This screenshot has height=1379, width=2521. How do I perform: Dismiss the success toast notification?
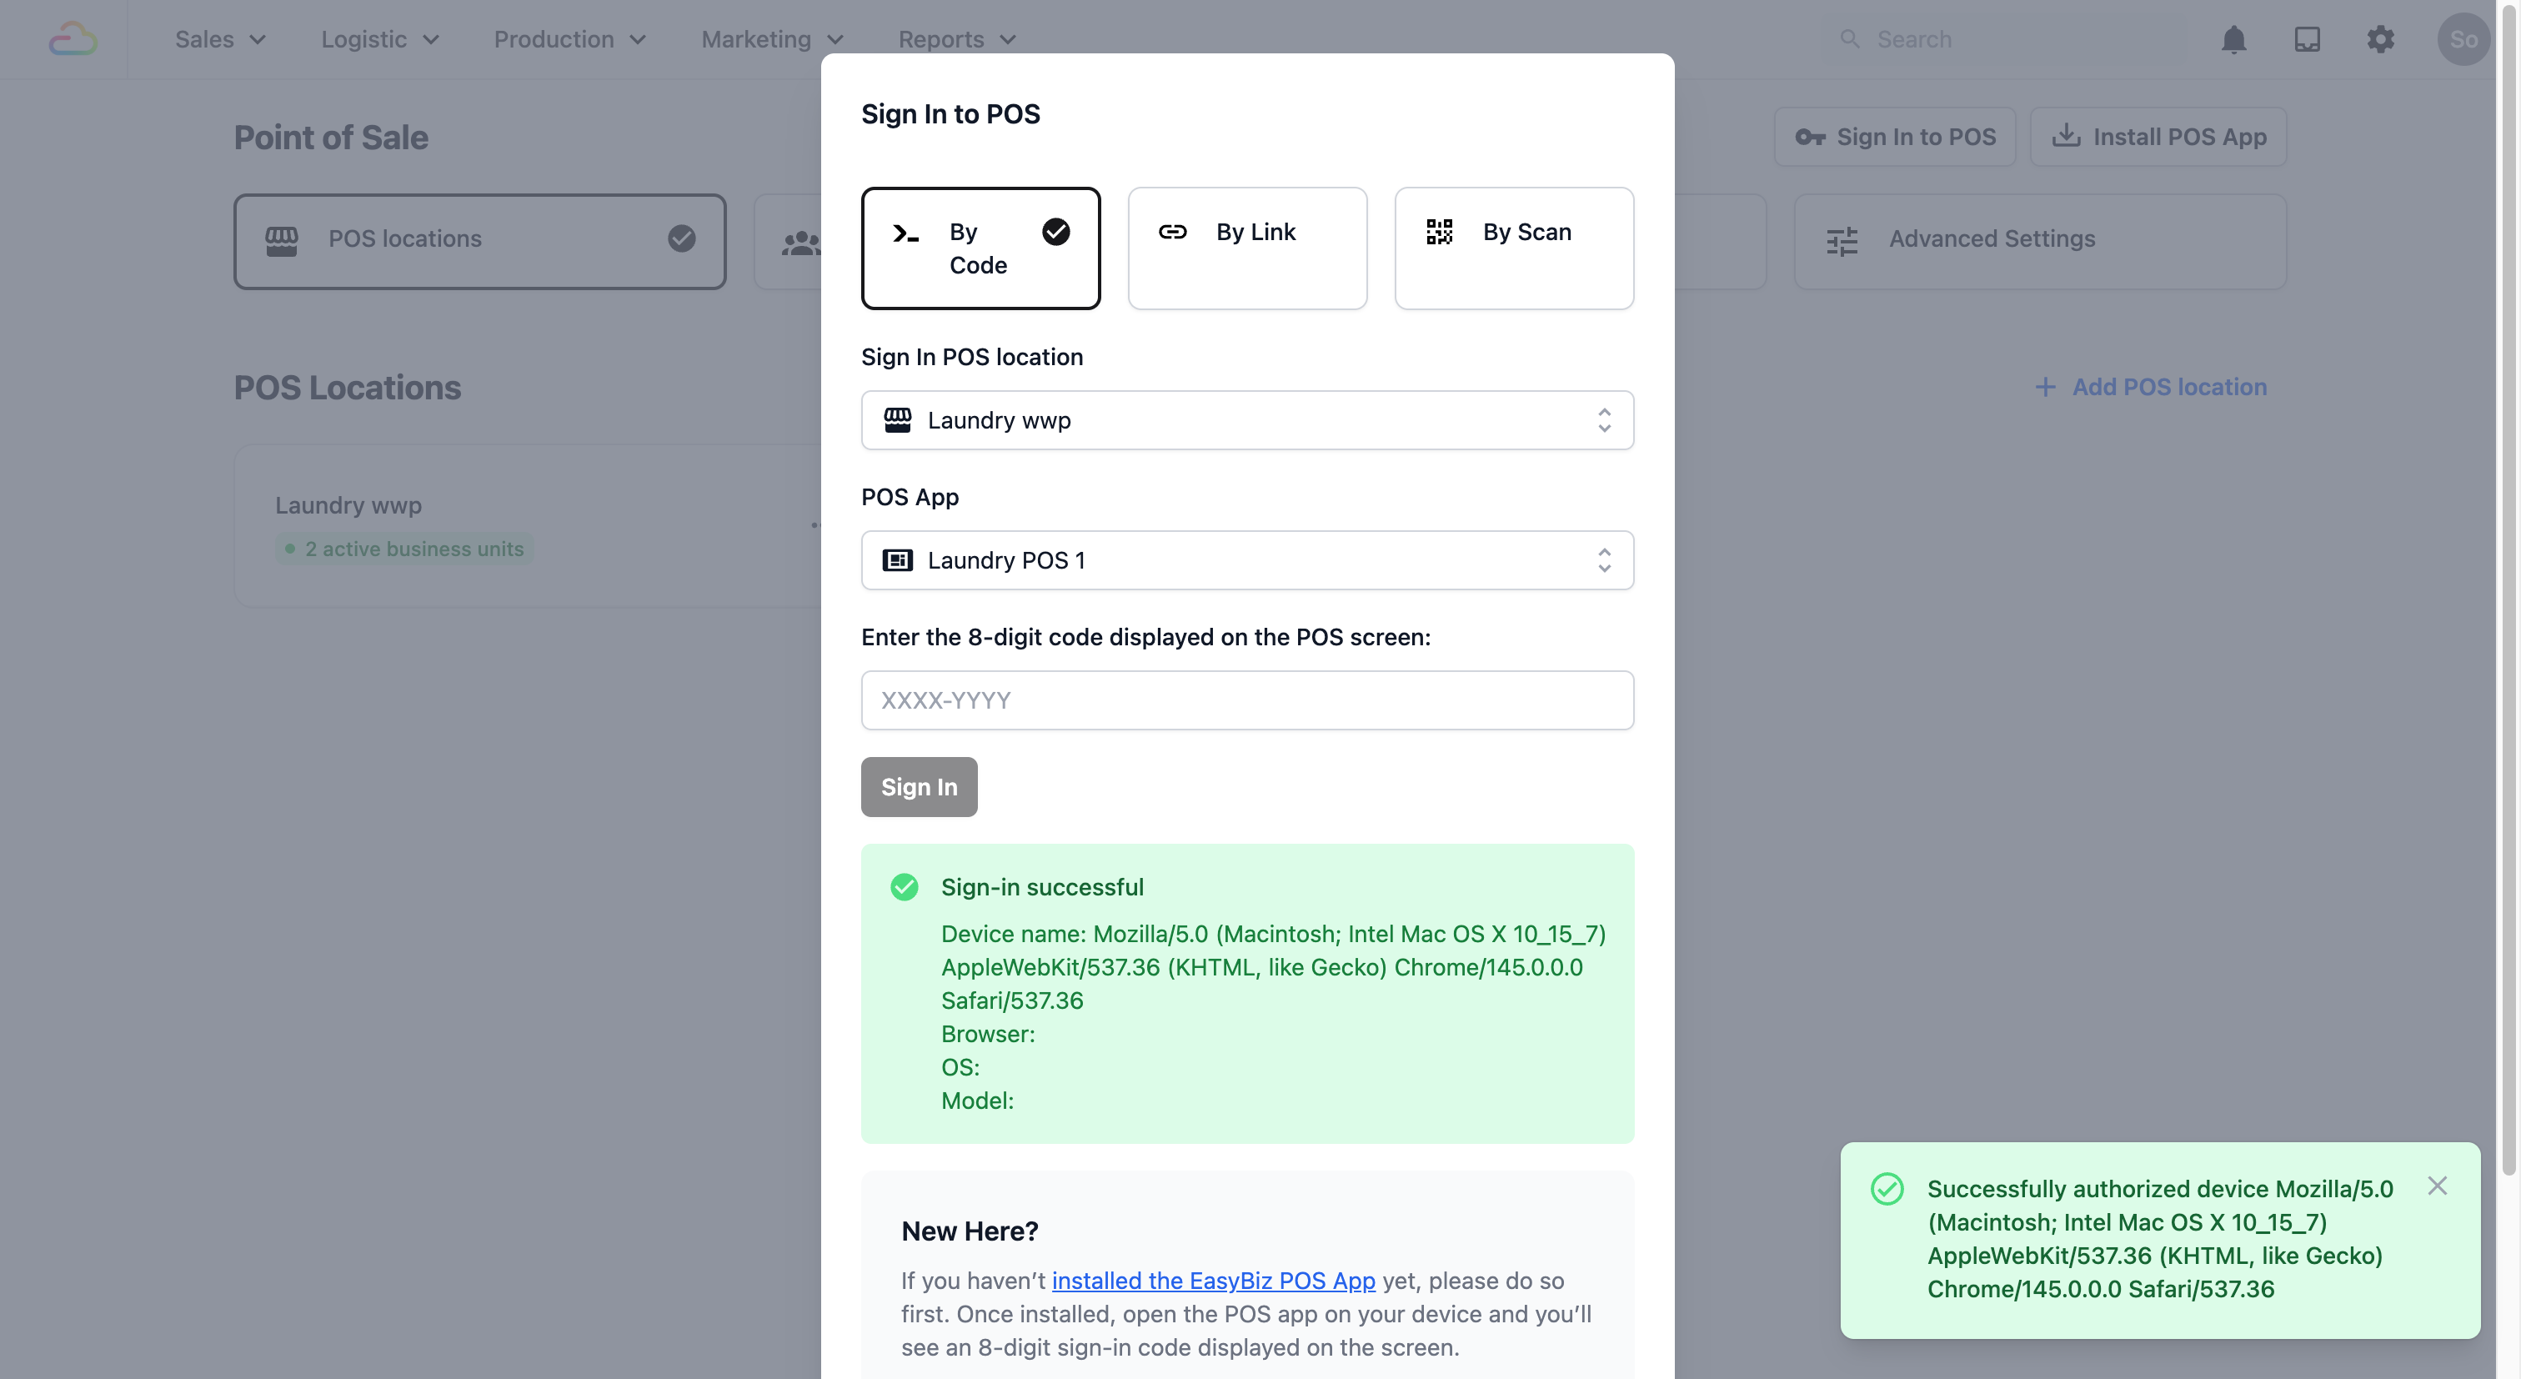click(2437, 1186)
